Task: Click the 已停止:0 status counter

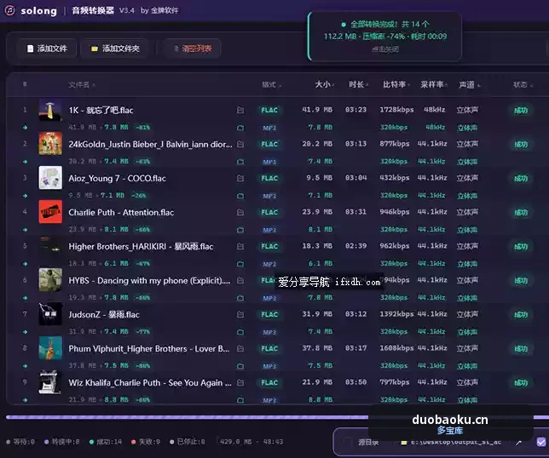Action: pos(188,442)
